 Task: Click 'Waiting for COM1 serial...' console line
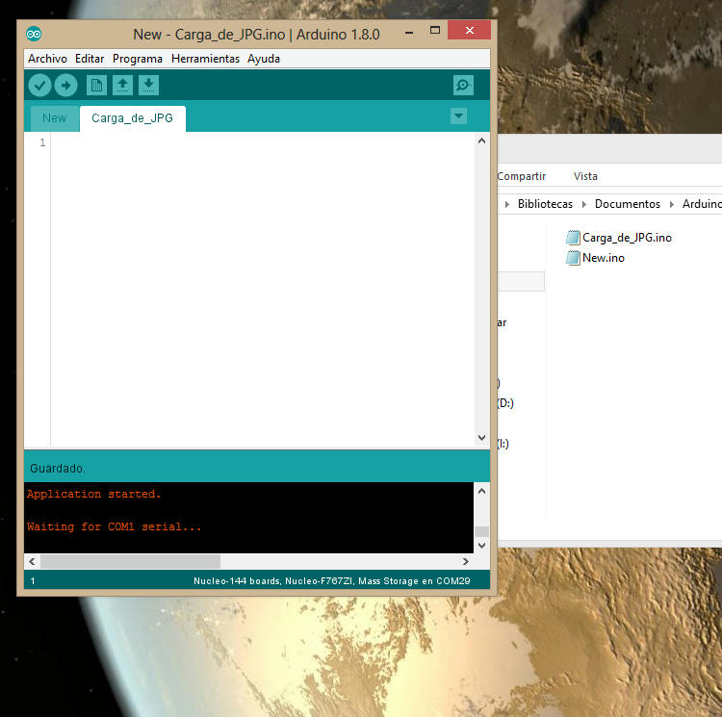[115, 526]
